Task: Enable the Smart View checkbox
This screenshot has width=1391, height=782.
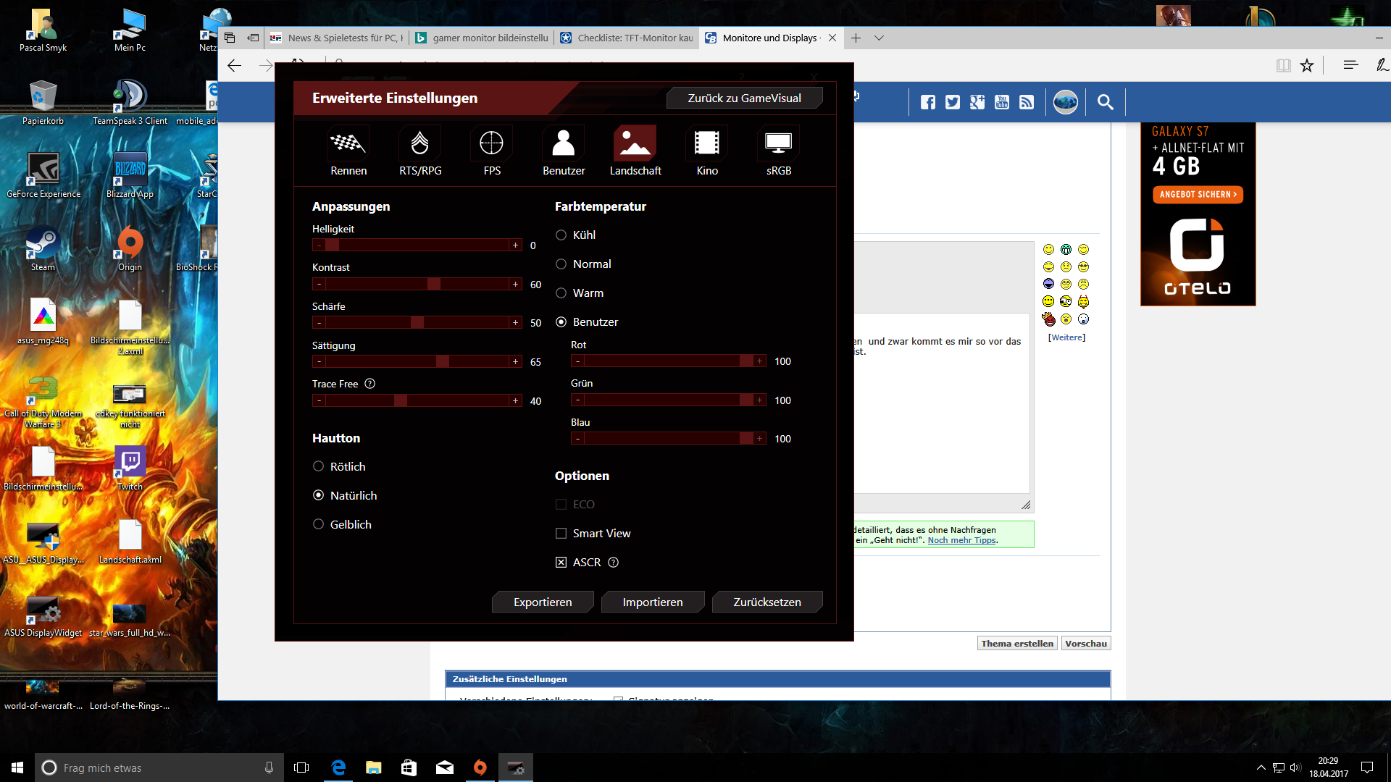Action: 561,534
